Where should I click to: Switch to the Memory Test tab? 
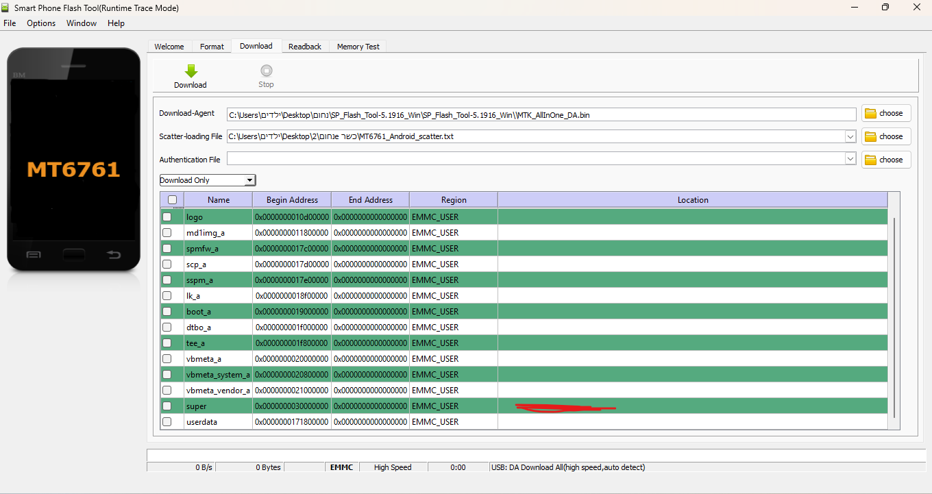[358, 47]
